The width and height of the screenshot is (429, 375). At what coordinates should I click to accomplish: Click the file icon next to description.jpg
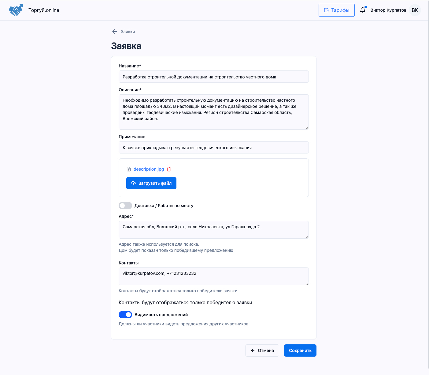coord(129,169)
